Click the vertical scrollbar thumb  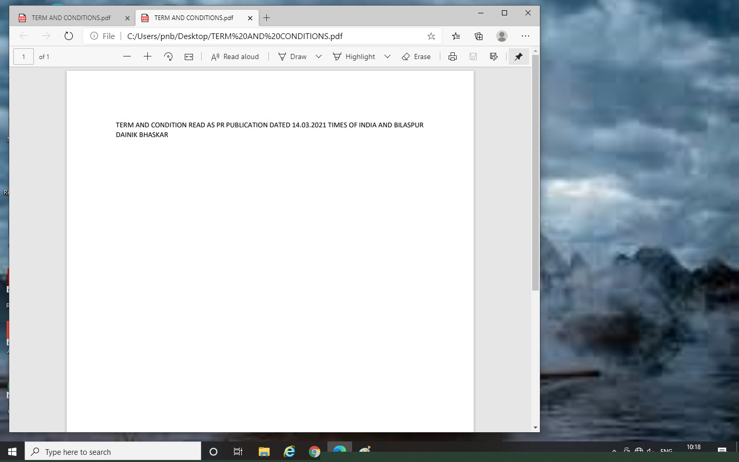click(535, 173)
